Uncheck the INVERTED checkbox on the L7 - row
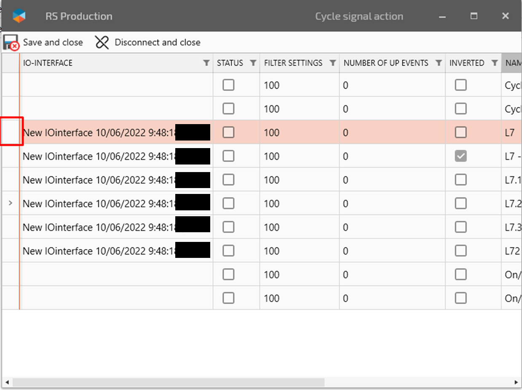This screenshot has width=522, height=390. click(x=460, y=156)
